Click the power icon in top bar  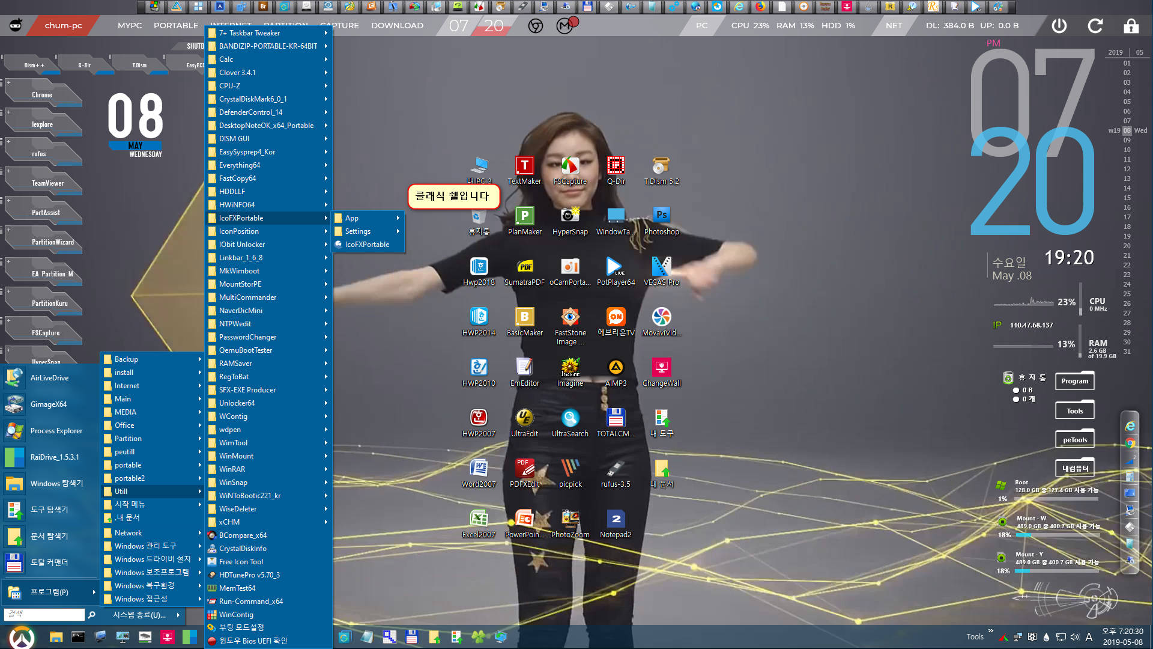coord(1059,26)
